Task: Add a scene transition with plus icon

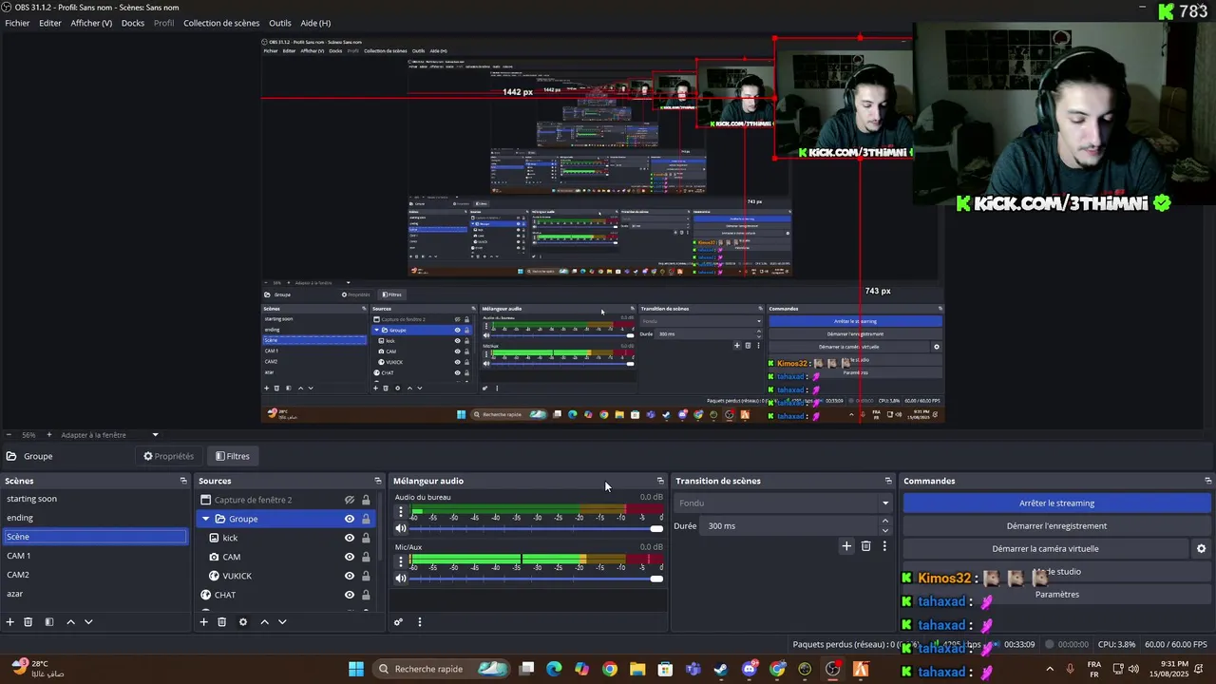Action: coord(846,545)
